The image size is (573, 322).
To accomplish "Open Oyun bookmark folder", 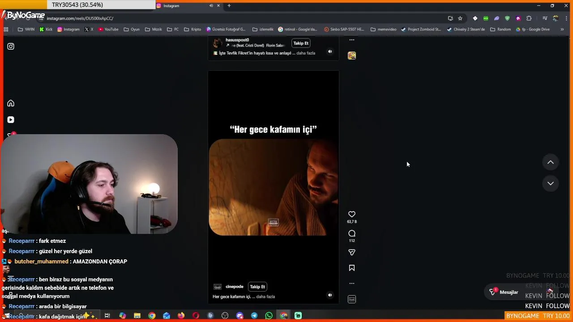I will point(132,30).
